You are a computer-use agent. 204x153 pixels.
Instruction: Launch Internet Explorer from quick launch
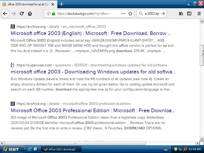click(x=30, y=149)
